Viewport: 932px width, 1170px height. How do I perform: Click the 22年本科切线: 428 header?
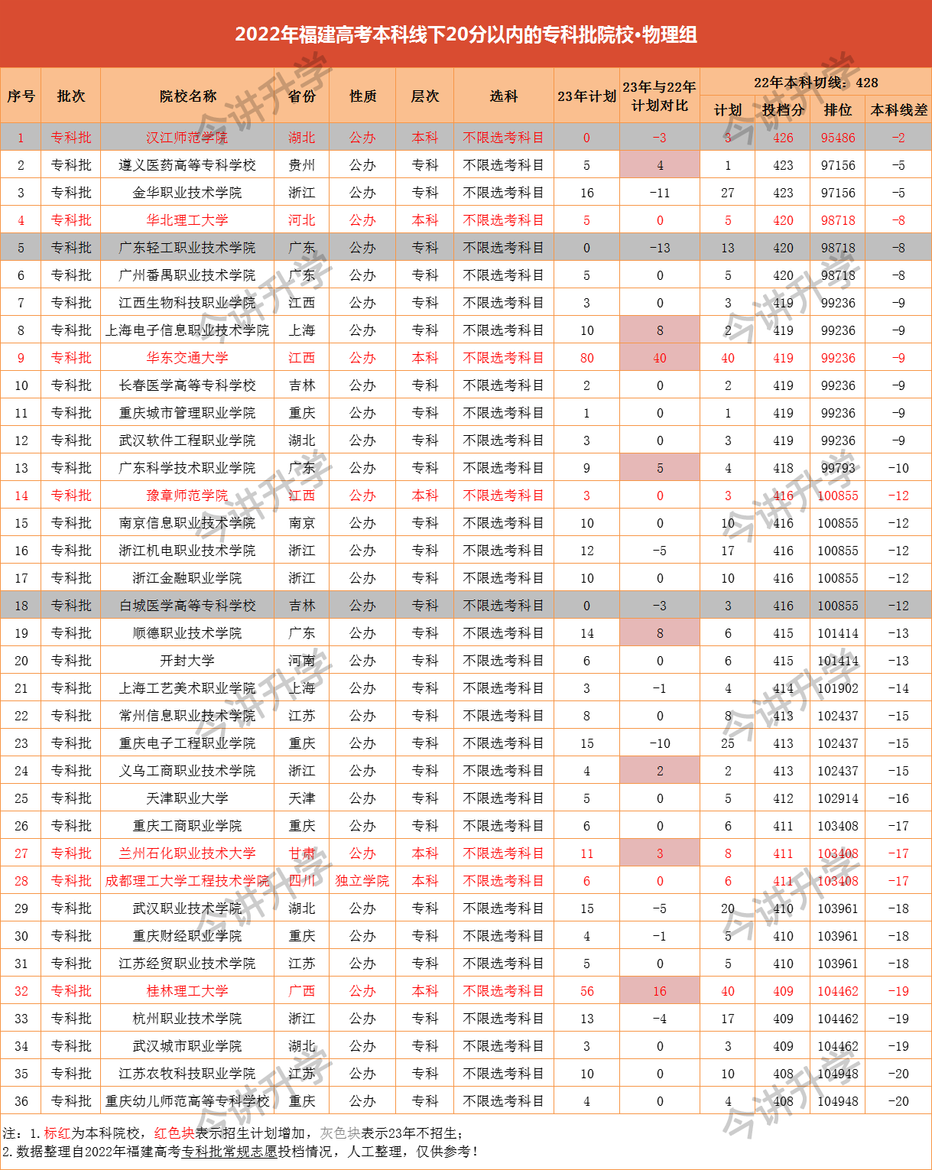pos(816,82)
